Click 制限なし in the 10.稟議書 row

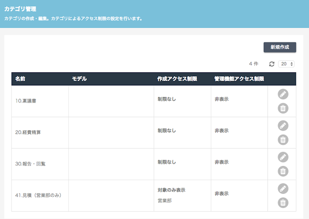tap(167, 99)
